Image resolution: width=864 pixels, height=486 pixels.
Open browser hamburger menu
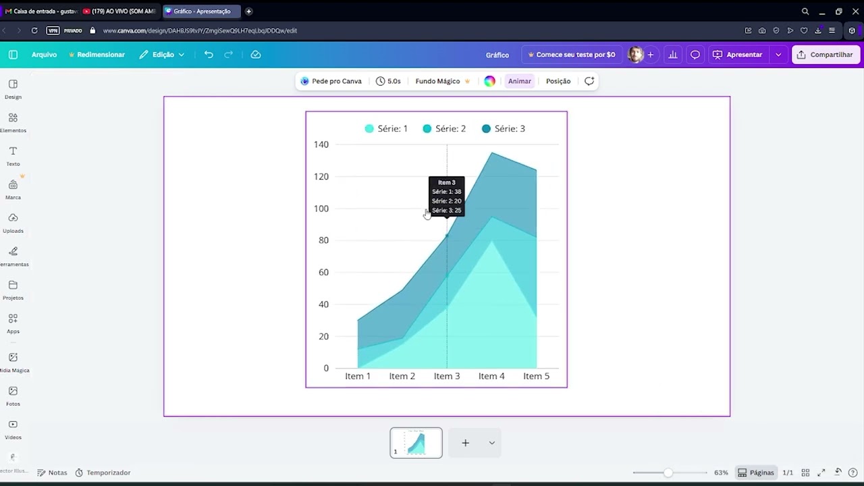(x=832, y=30)
